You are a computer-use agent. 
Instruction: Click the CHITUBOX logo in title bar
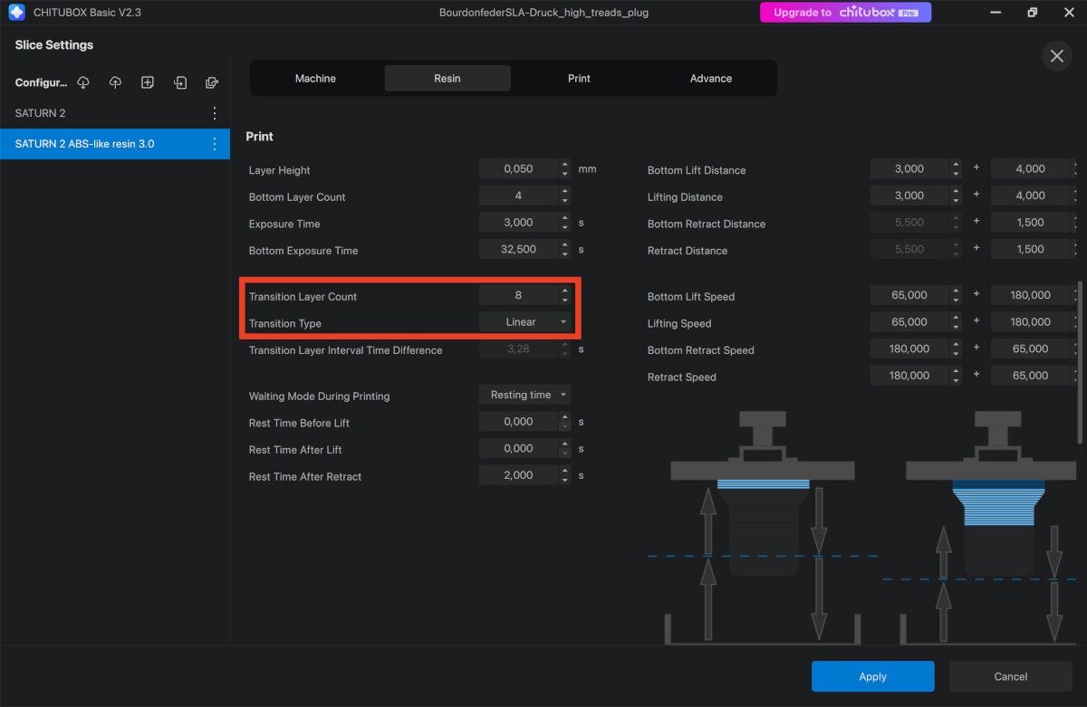(16, 13)
